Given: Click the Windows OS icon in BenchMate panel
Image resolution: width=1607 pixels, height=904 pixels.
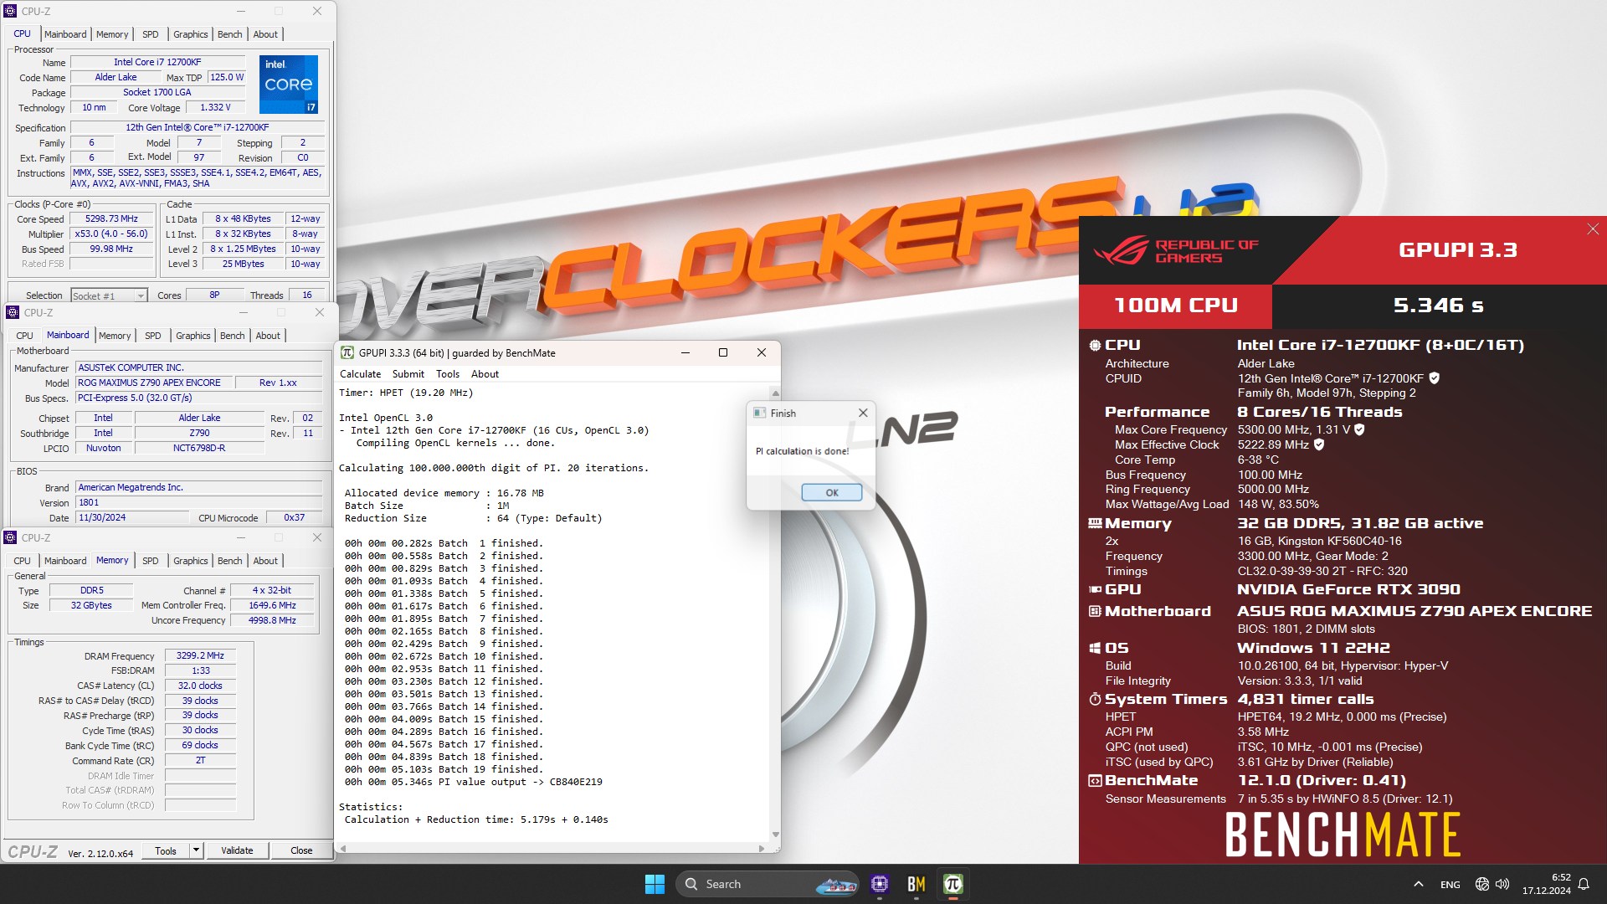Looking at the screenshot, I should (x=1095, y=648).
